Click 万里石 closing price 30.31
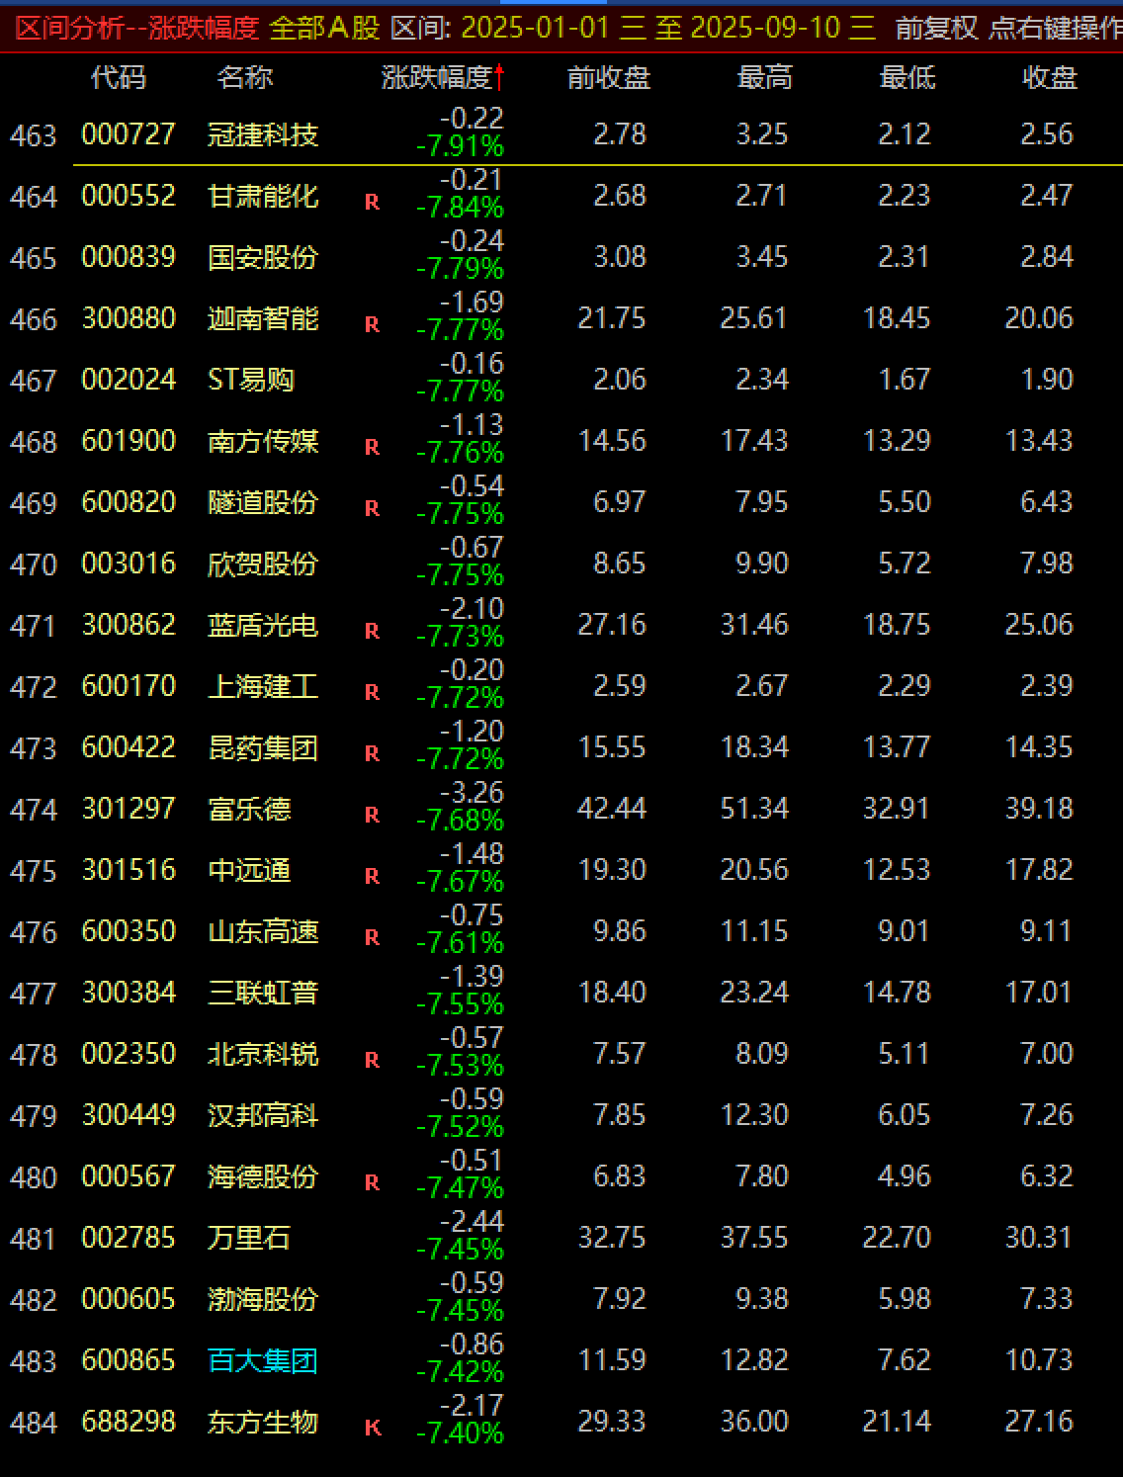The image size is (1123, 1477). 1039,1238
